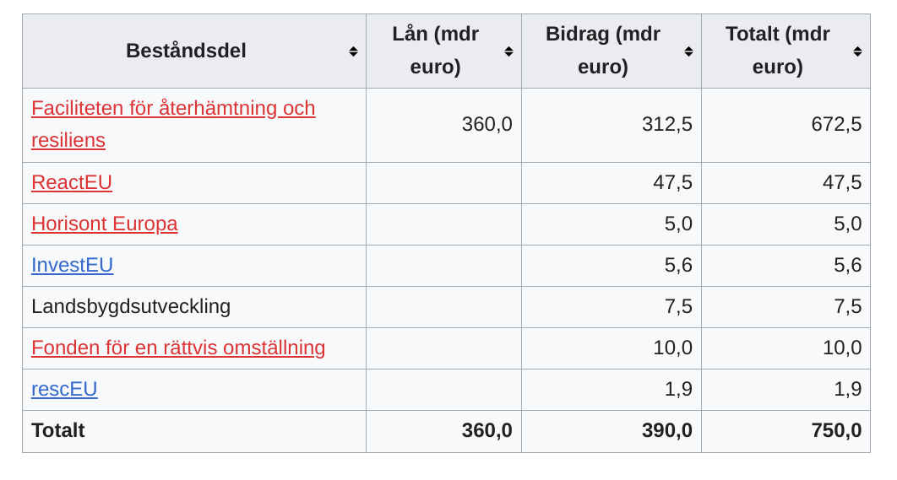Click the 312,5 Bidrag value
Image resolution: width=897 pixels, height=480 pixels.
click(x=667, y=124)
